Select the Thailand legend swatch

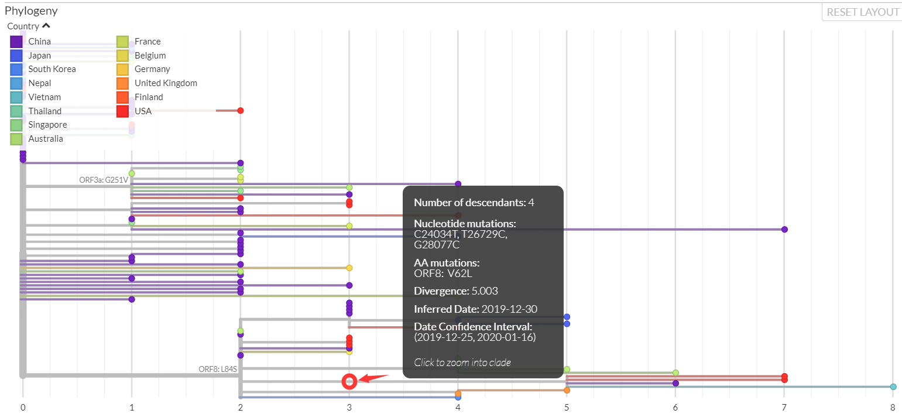click(x=16, y=111)
